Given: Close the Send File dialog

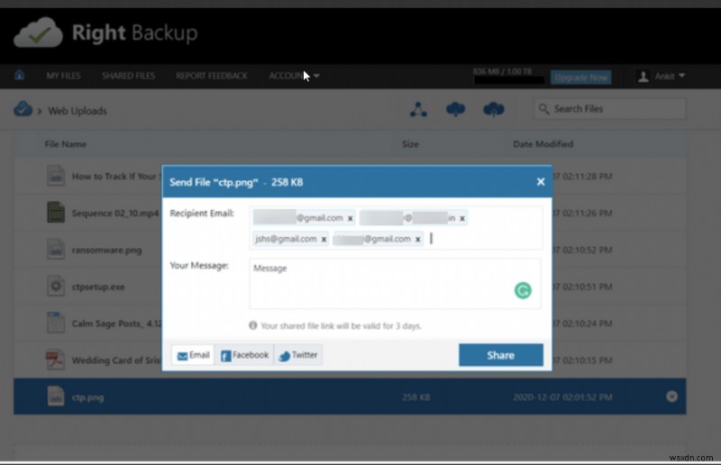Looking at the screenshot, I should [x=541, y=182].
